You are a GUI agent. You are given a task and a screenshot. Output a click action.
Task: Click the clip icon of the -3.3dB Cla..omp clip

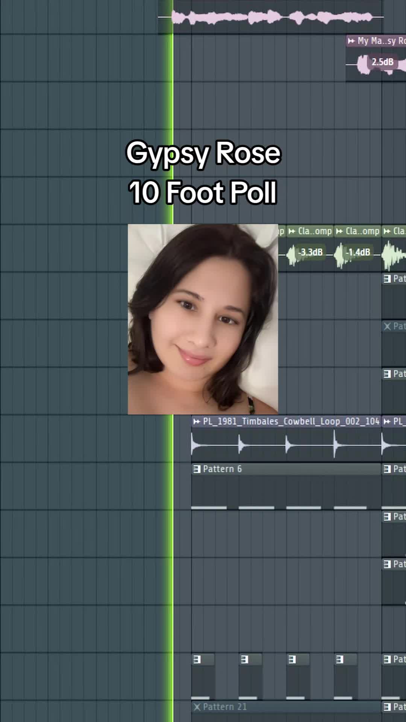pyautogui.click(x=292, y=231)
